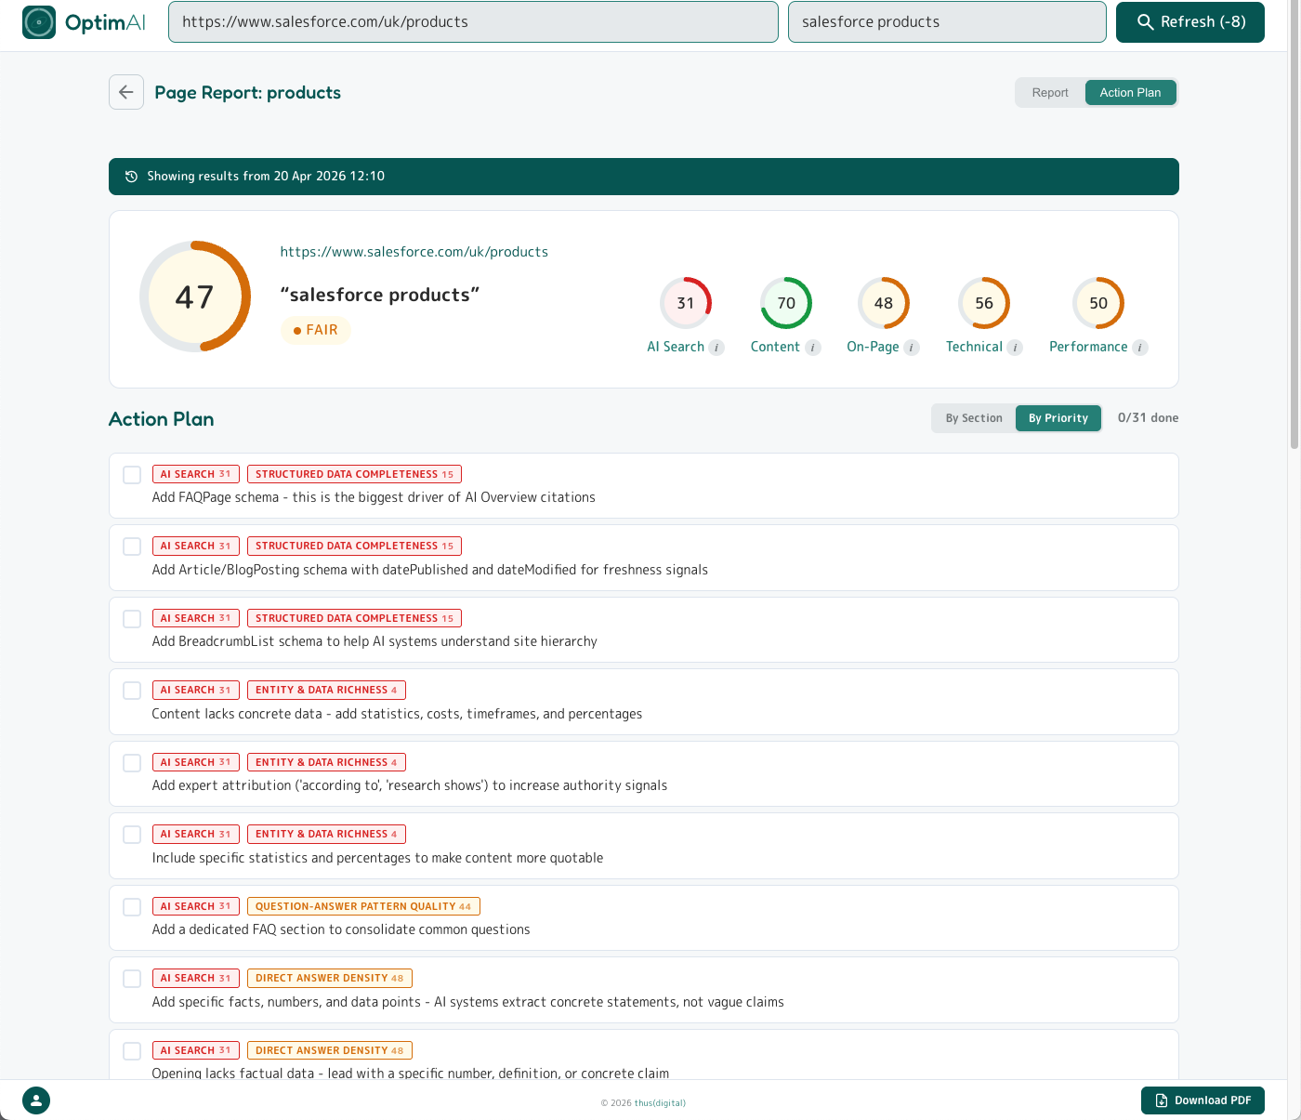Click the Page Report: products heading

click(x=248, y=93)
